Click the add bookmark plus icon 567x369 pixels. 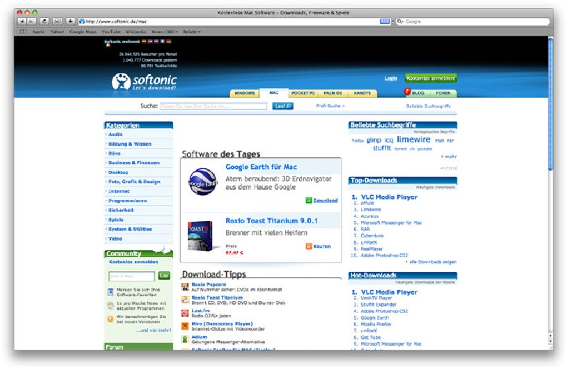pos(71,21)
